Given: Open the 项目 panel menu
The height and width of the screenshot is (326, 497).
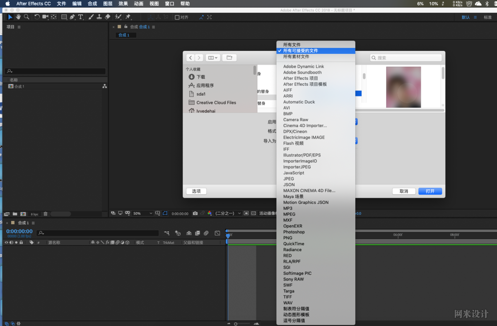Looking at the screenshot, I should point(19,27).
